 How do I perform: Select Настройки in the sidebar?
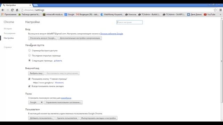point(9,38)
